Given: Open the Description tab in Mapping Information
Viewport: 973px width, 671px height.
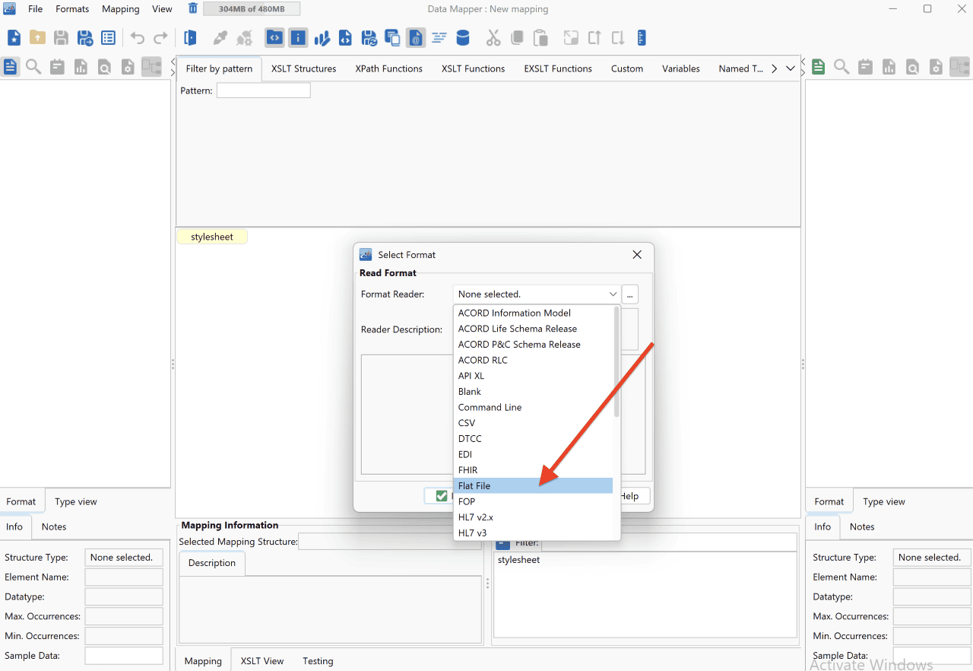Looking at the screenshot, I should click(x=212, y=563).
